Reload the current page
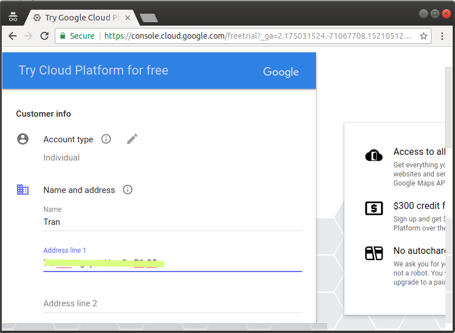This screenshot has height=333, width=455. (x=44, y=36)
